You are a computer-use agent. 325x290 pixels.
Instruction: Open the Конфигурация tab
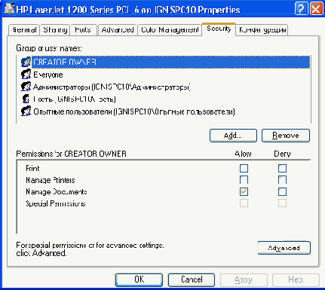(x=262, y=30)
